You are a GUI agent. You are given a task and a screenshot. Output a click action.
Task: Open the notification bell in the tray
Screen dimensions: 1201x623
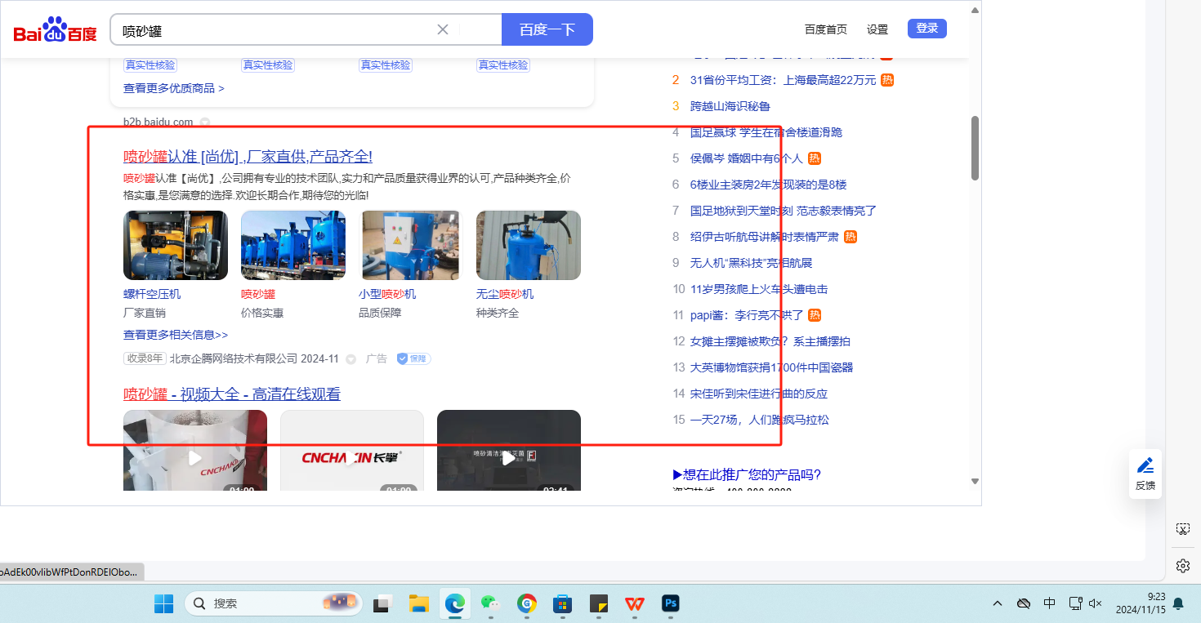(1178, 603)
